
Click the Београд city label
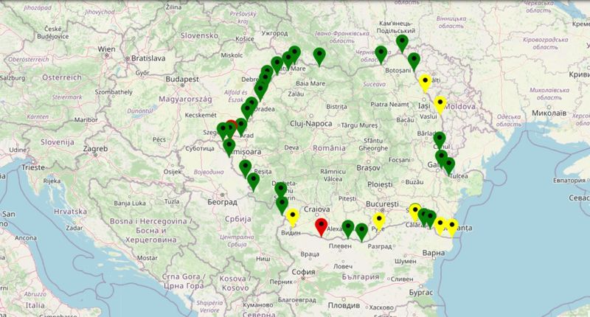pyautogui.click(x=223, y=202)
